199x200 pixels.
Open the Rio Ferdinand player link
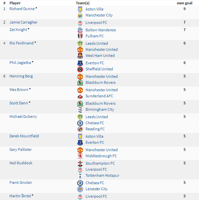click(x=22, y=43)
